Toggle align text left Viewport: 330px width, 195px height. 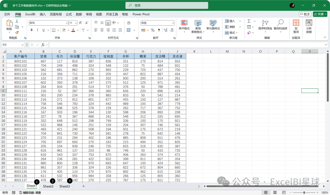(96, 30)
